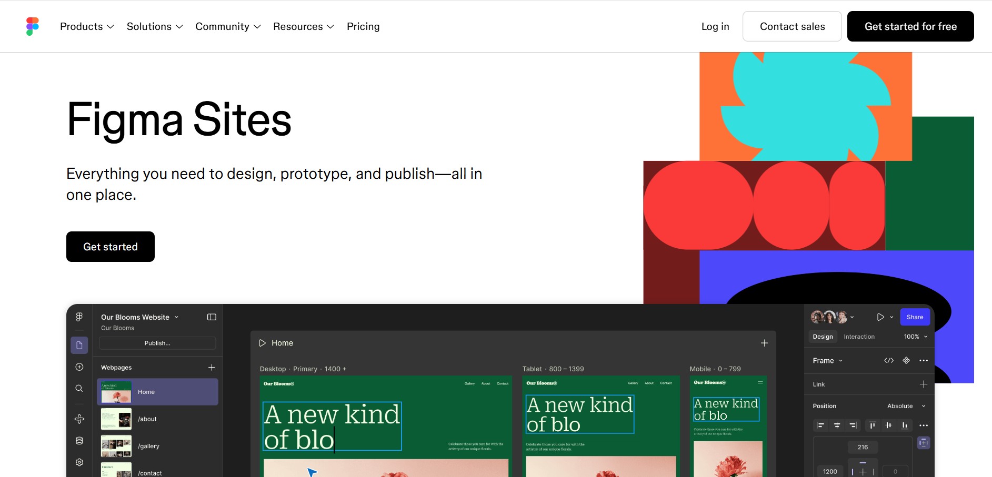
Task: Click the 'Tablet · 800 – 1399' label
Action: (x=553, y=369)
